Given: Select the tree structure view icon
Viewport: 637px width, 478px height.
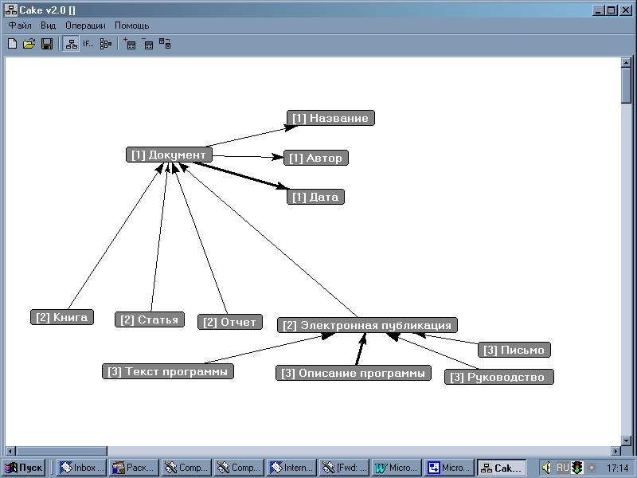Looking at the screenshot, I should (x=106, y=44).
